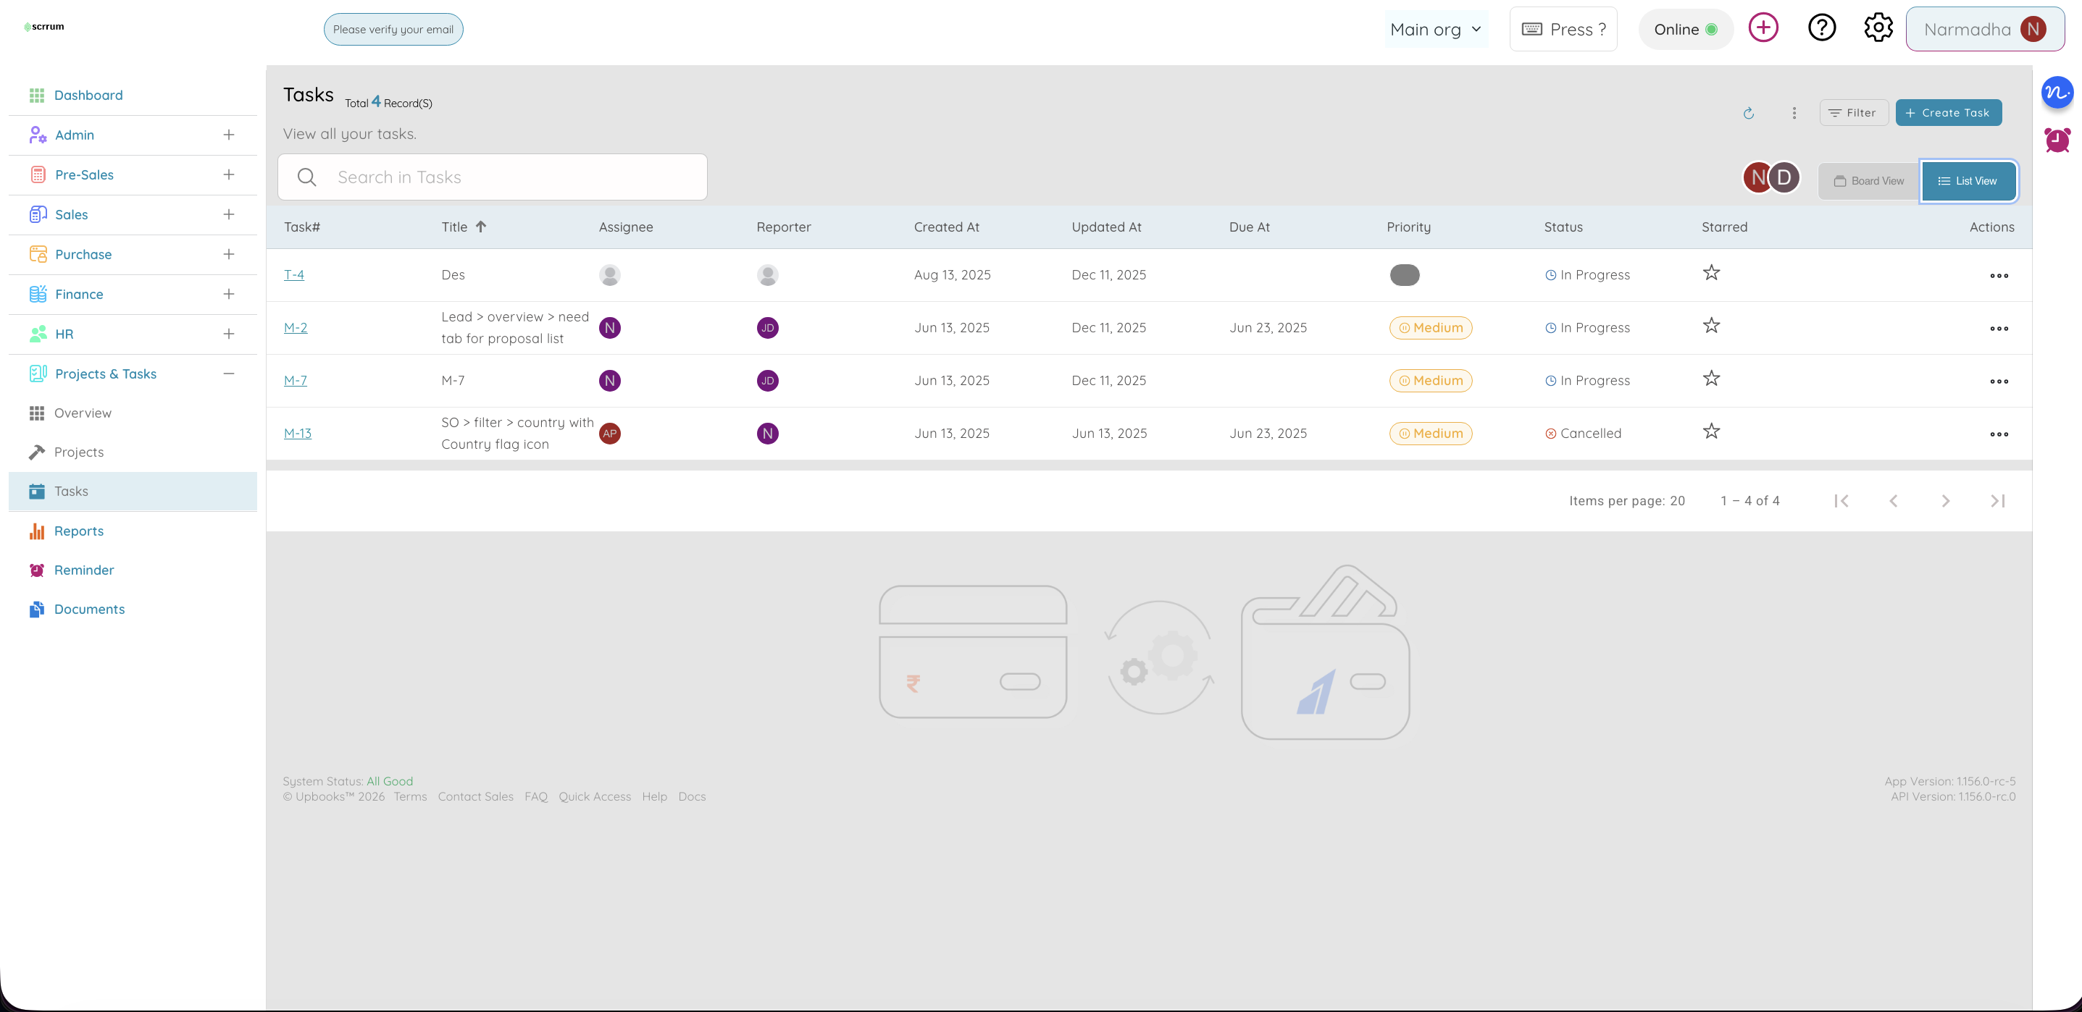
Task: Switch to the Projects sidebar item
Action: (x=79, y=452)
